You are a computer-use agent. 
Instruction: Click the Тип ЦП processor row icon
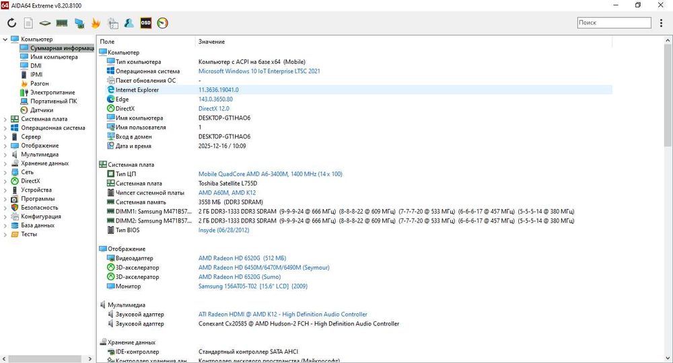[x=111, y=174]
